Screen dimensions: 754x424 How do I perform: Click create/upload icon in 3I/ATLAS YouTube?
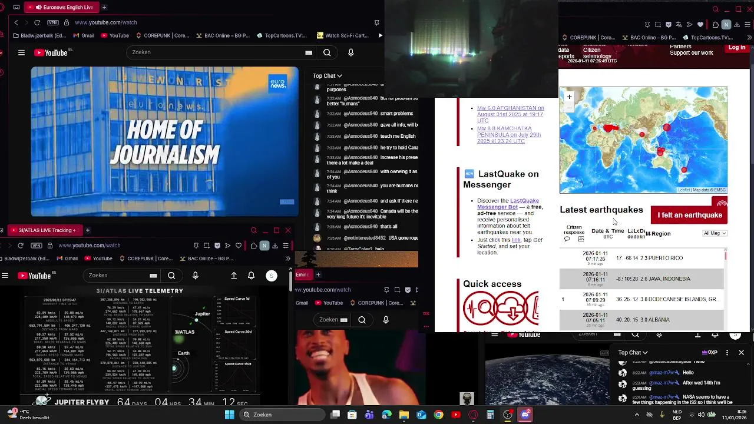(234, 276)
